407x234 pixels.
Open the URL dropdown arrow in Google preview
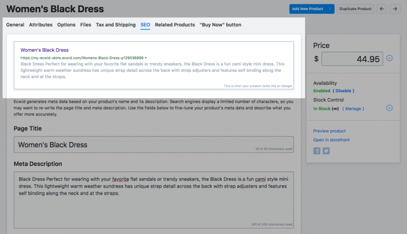(145, 58)
